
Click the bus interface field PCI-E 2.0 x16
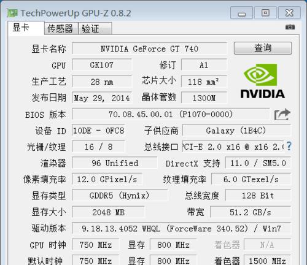click(233, 147)
